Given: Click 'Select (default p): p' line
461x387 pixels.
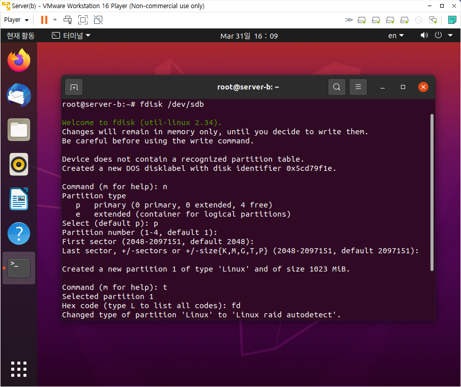Looking at the screenshot, I should pos(110,223).
